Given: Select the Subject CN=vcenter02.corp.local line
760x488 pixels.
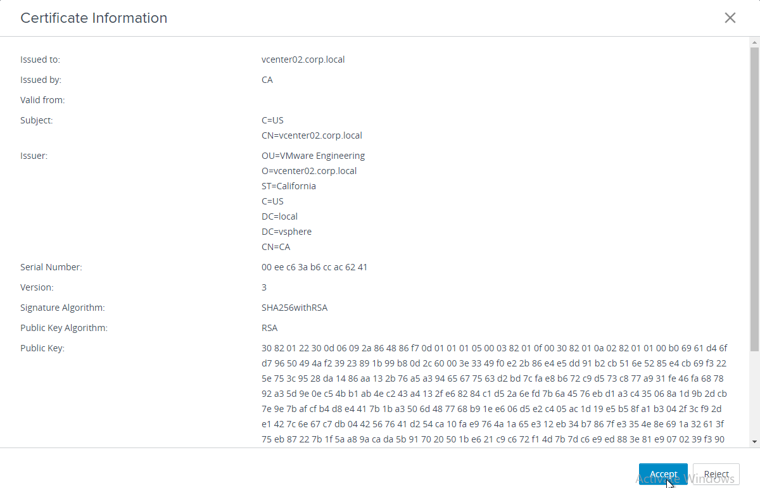Looking at the screenshot, I should pyautogui.click(x=312, y=135).
